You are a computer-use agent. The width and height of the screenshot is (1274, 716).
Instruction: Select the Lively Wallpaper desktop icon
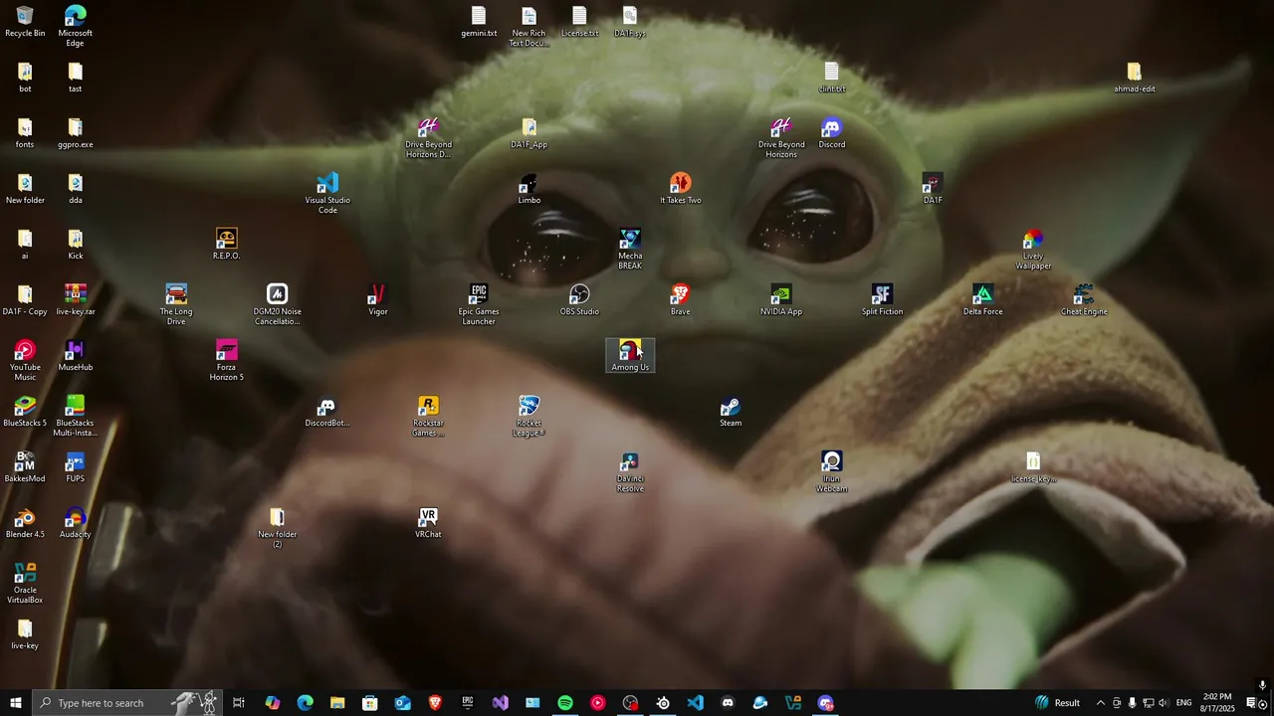point(1033,250)
